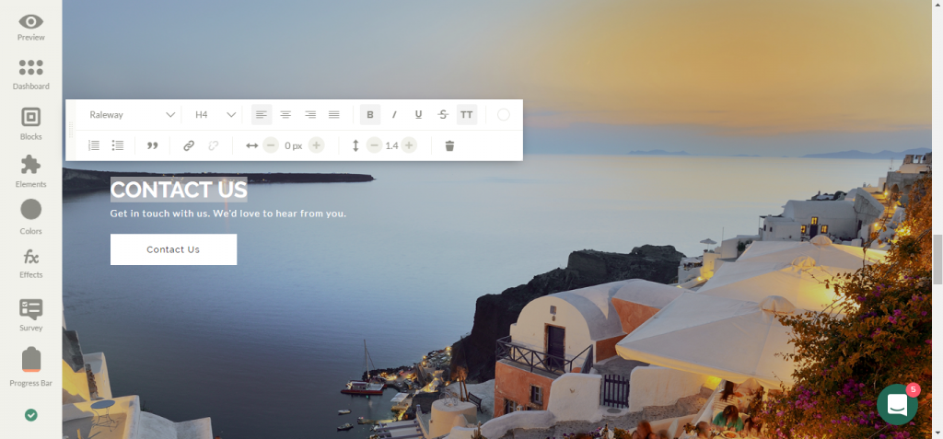Delete element with trash icon
Screen dimensions: 943x439
click(449, 145)
